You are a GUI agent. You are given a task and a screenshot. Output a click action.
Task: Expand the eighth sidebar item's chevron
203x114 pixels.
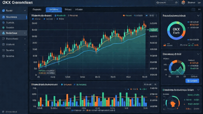click(25, 50)
